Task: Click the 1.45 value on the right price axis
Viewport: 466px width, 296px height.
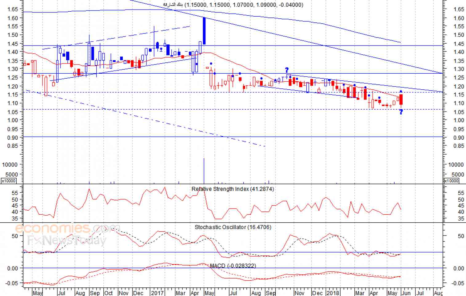Action: (x=459, y=44)
